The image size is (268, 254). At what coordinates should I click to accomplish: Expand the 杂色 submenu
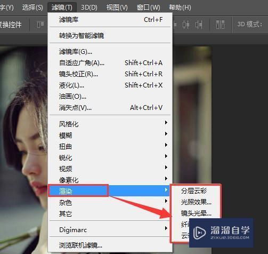pyautogui.click(x=110, y=202)
